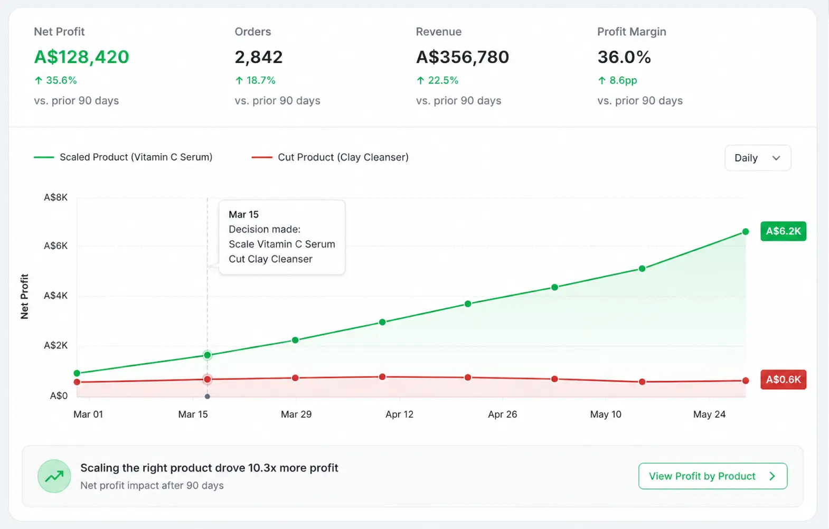Click the gray Mar 15 marker dot on axis
This screenshot has height=529, width=829.
(208, 396)
